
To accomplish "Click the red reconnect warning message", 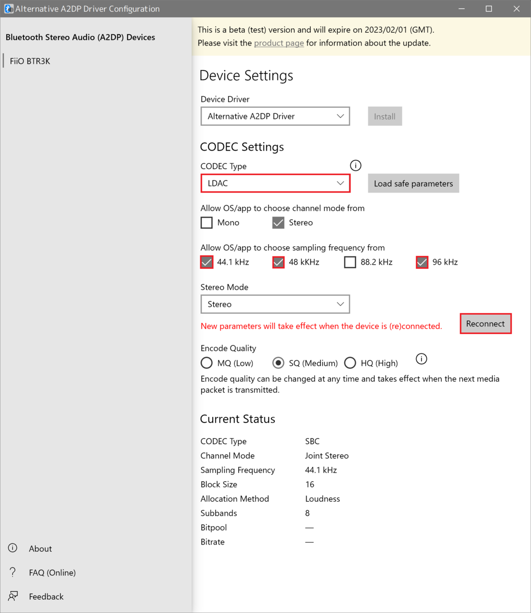I will coord(321,326).
